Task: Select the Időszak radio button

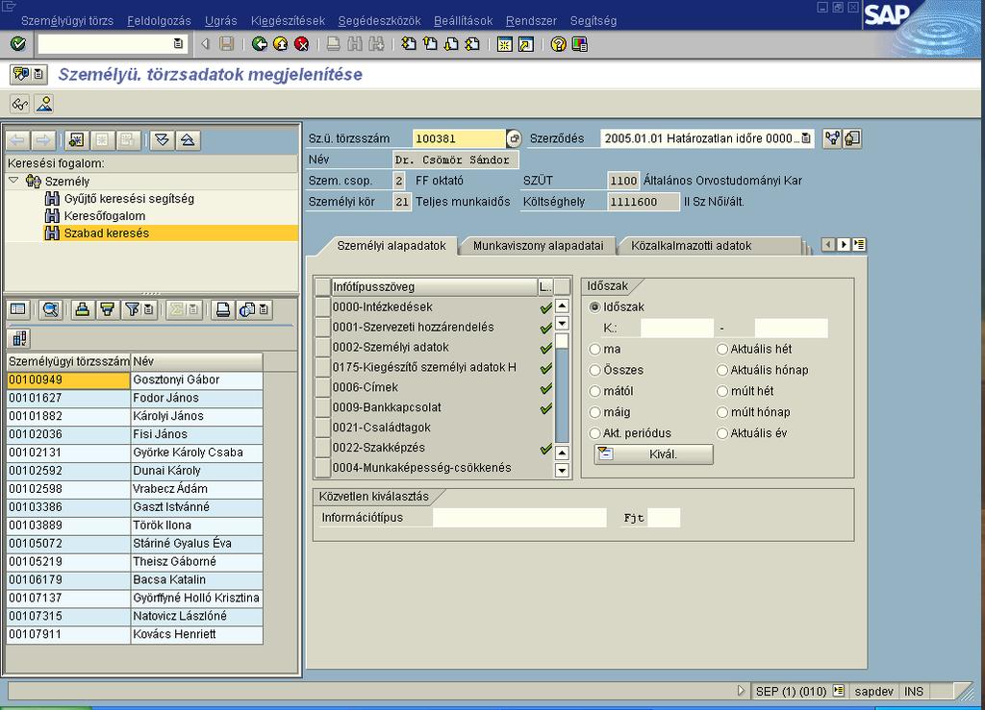Action: pos(594,307)
